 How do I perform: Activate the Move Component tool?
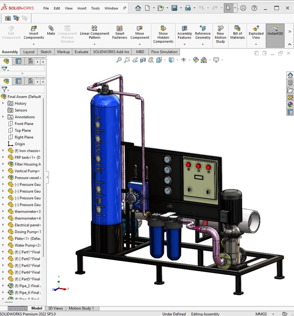click(140, 32)
